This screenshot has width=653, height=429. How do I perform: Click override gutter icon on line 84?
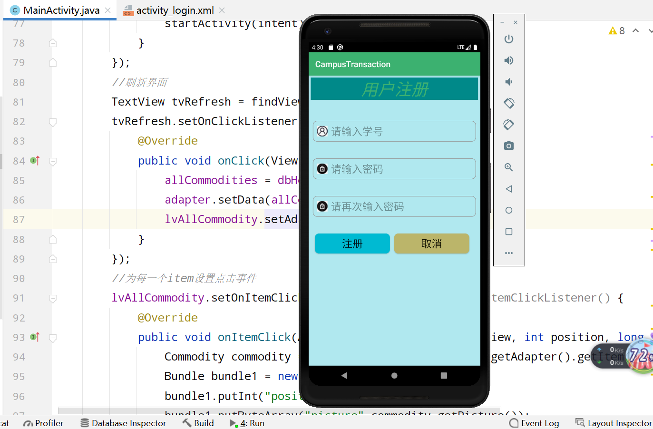tap(35, 161)
